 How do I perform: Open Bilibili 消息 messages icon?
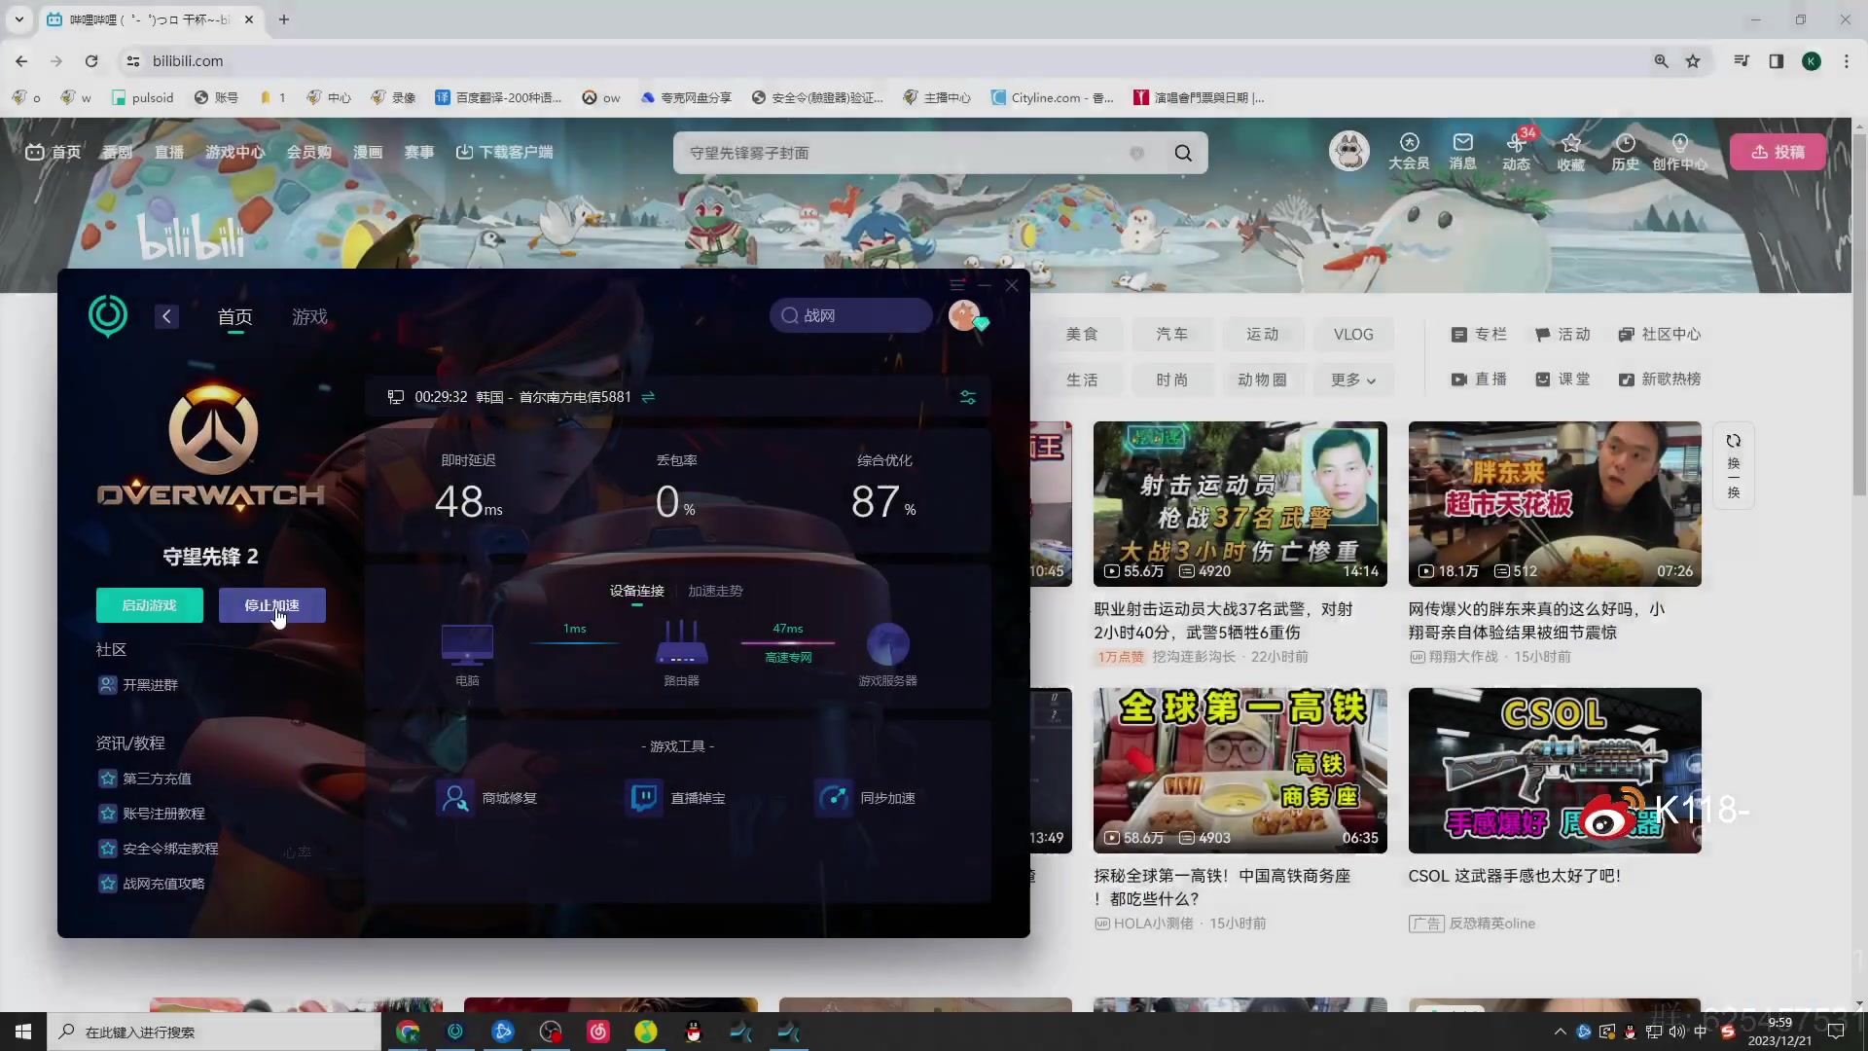pos(1462,152)
